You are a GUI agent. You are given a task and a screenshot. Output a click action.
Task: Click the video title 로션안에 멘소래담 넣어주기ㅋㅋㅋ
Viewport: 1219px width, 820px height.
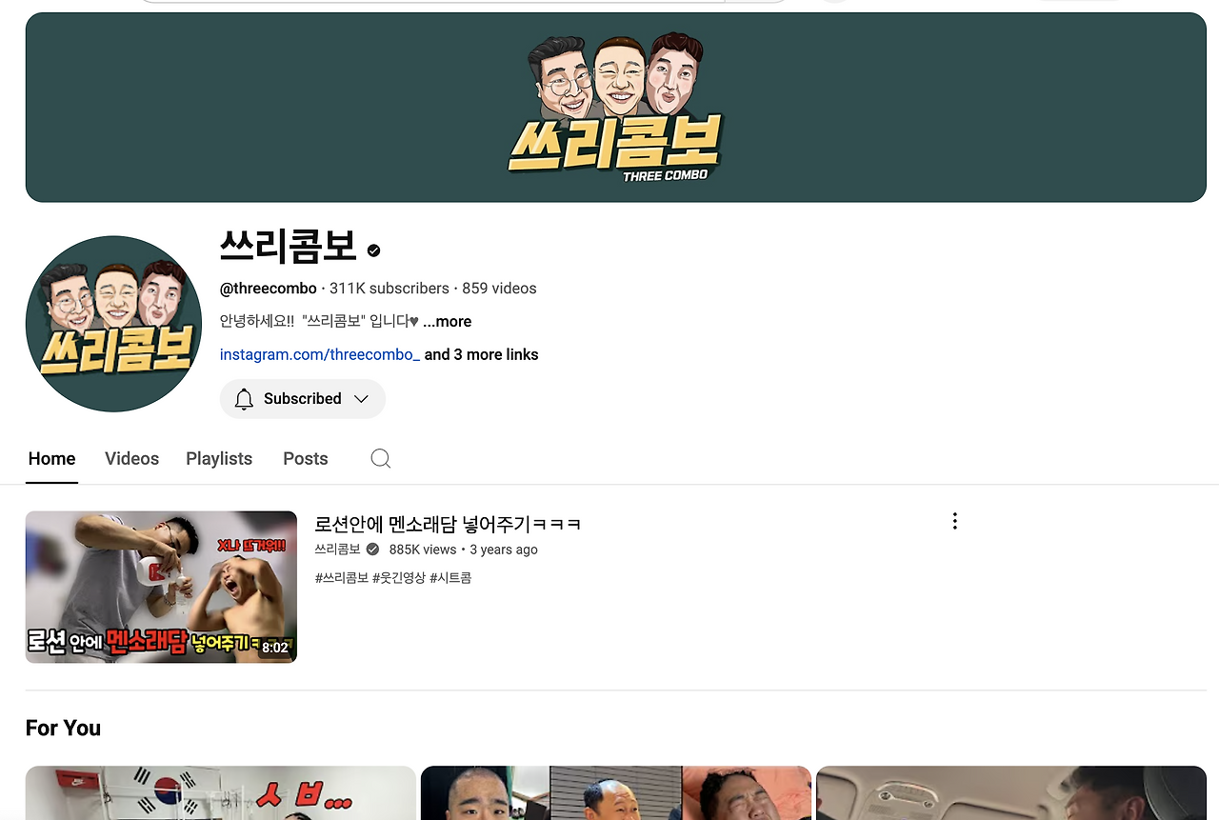click(x=448, y=523)
